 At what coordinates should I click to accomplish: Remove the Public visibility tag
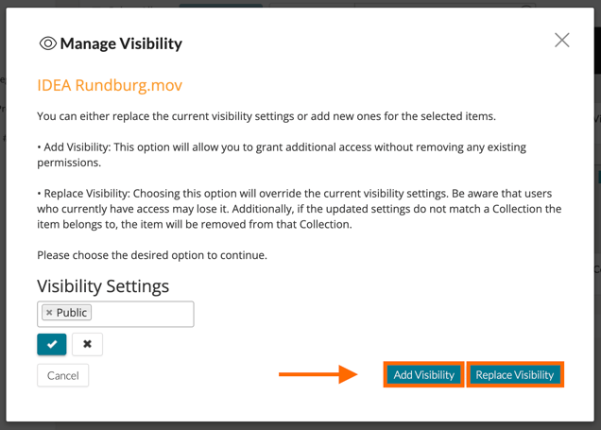pyautogui.click(x=49, y=313)
